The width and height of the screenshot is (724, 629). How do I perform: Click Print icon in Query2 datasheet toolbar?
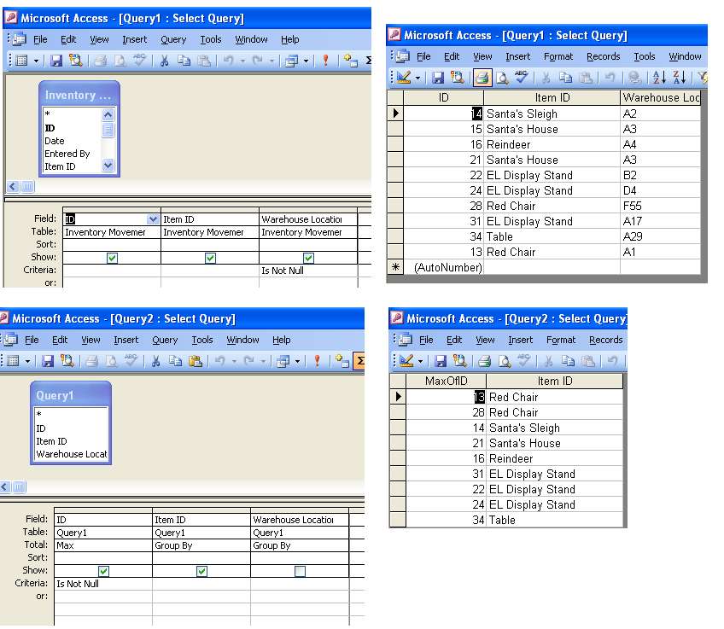point(484,361)
